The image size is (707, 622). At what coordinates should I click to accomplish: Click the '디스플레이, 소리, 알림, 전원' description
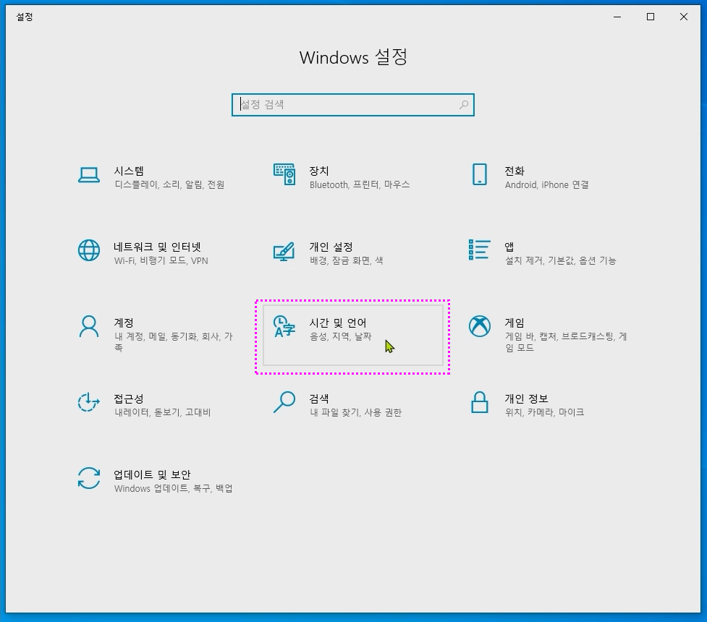(169, 185)
